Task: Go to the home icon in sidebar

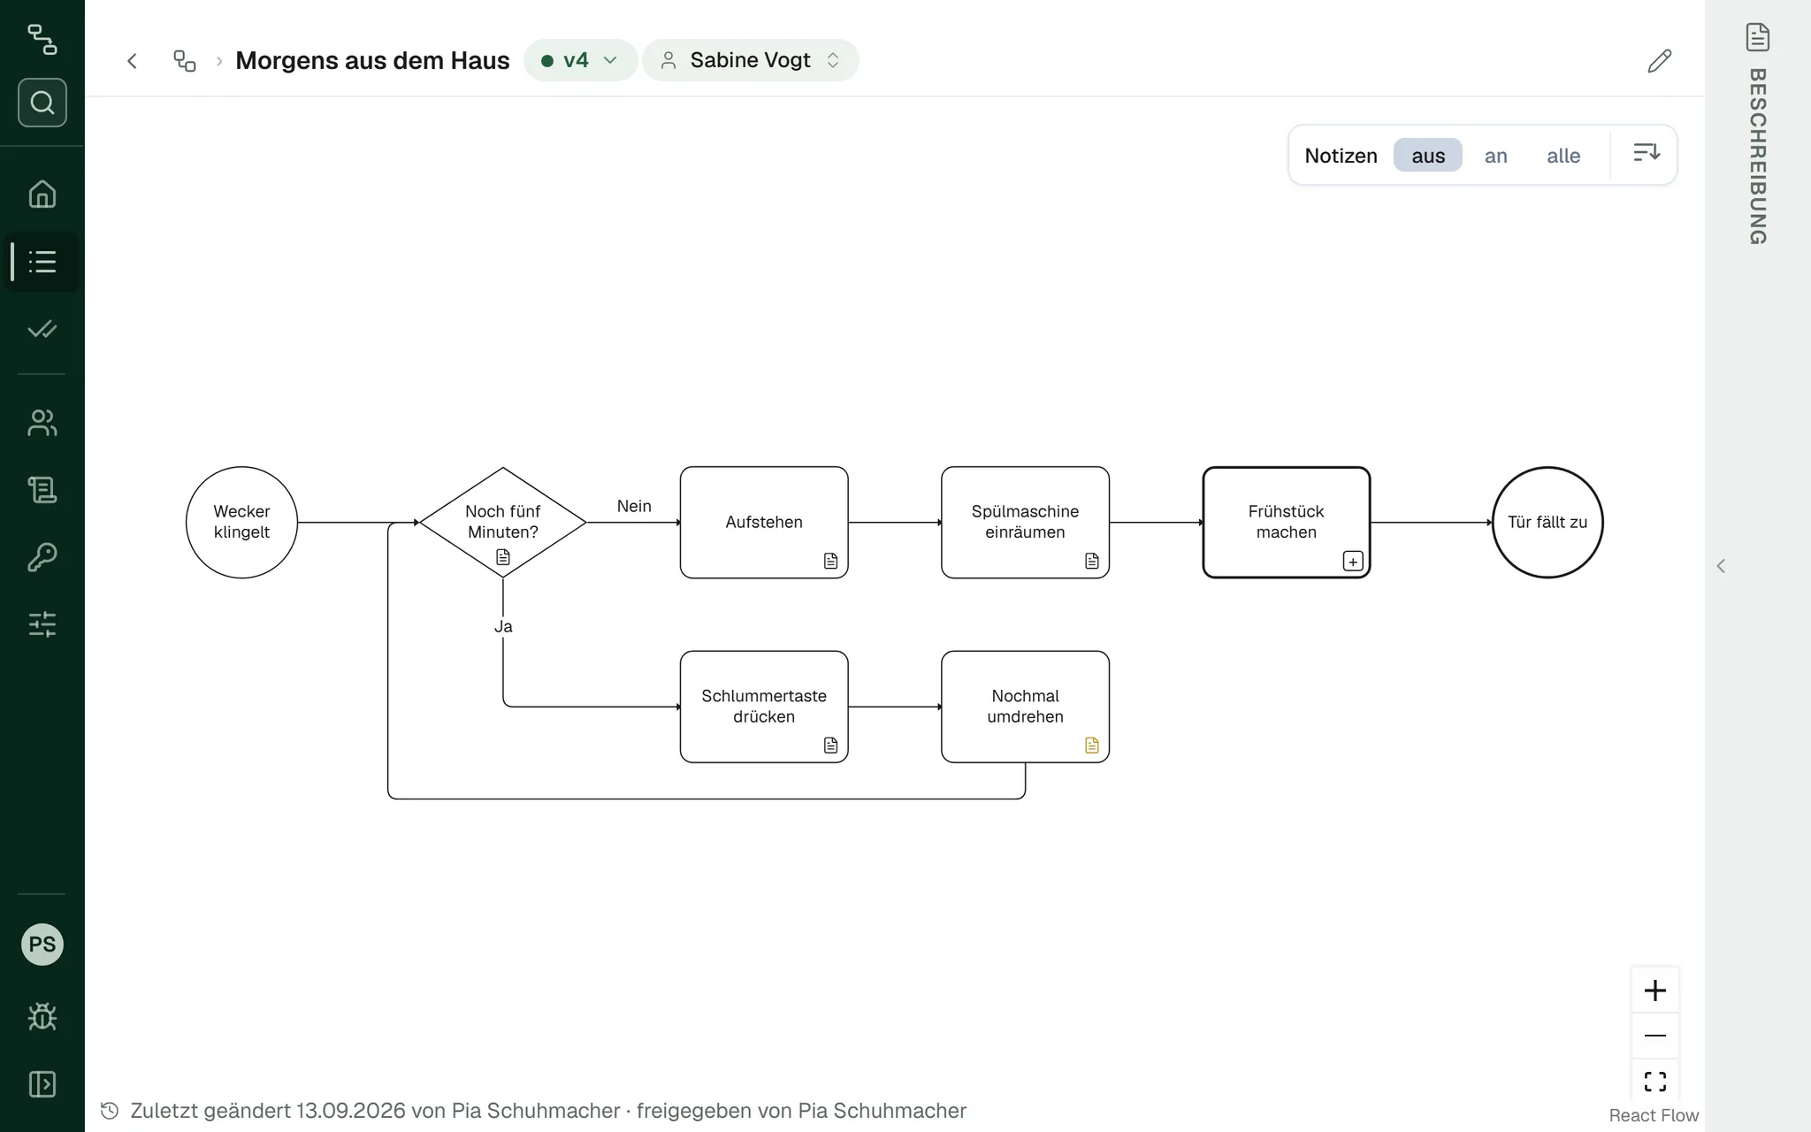Action: pos(42,194)
